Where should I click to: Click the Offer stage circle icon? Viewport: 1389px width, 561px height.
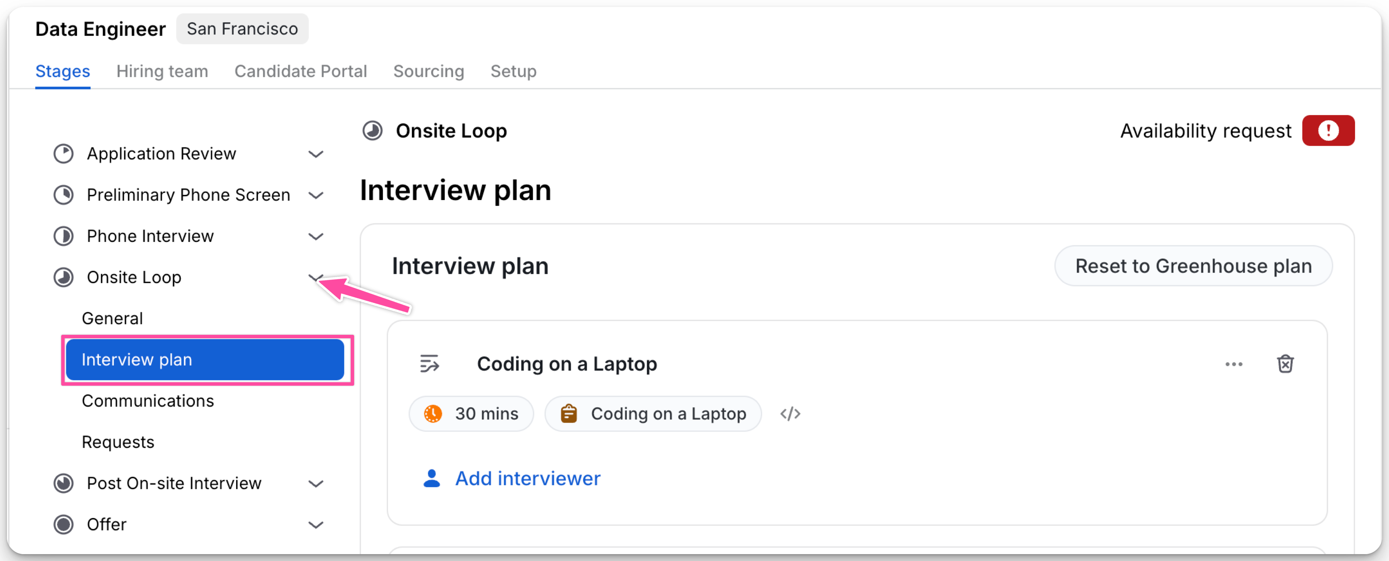pos(64,524)
